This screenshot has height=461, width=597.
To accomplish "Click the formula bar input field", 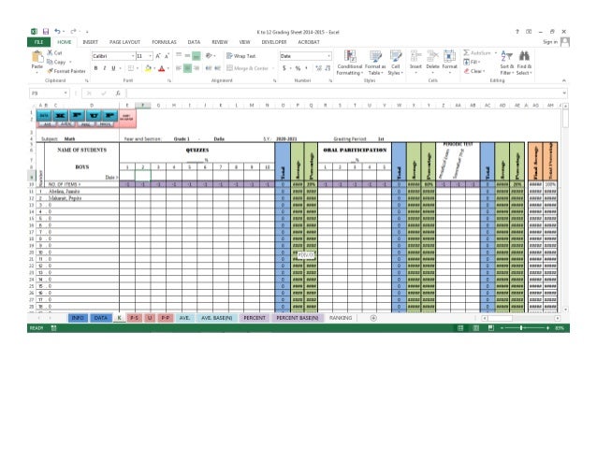I will [x=343, y=94].
